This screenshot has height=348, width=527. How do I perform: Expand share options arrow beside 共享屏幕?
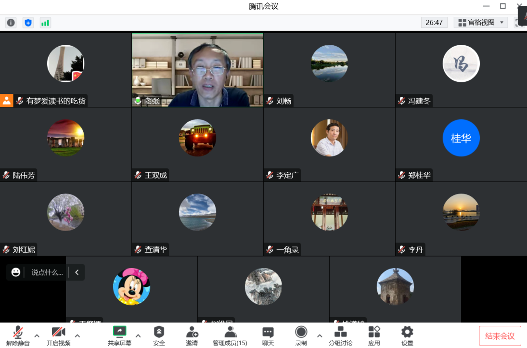138,335
